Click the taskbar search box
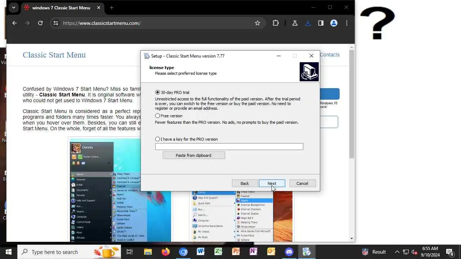 69,252
